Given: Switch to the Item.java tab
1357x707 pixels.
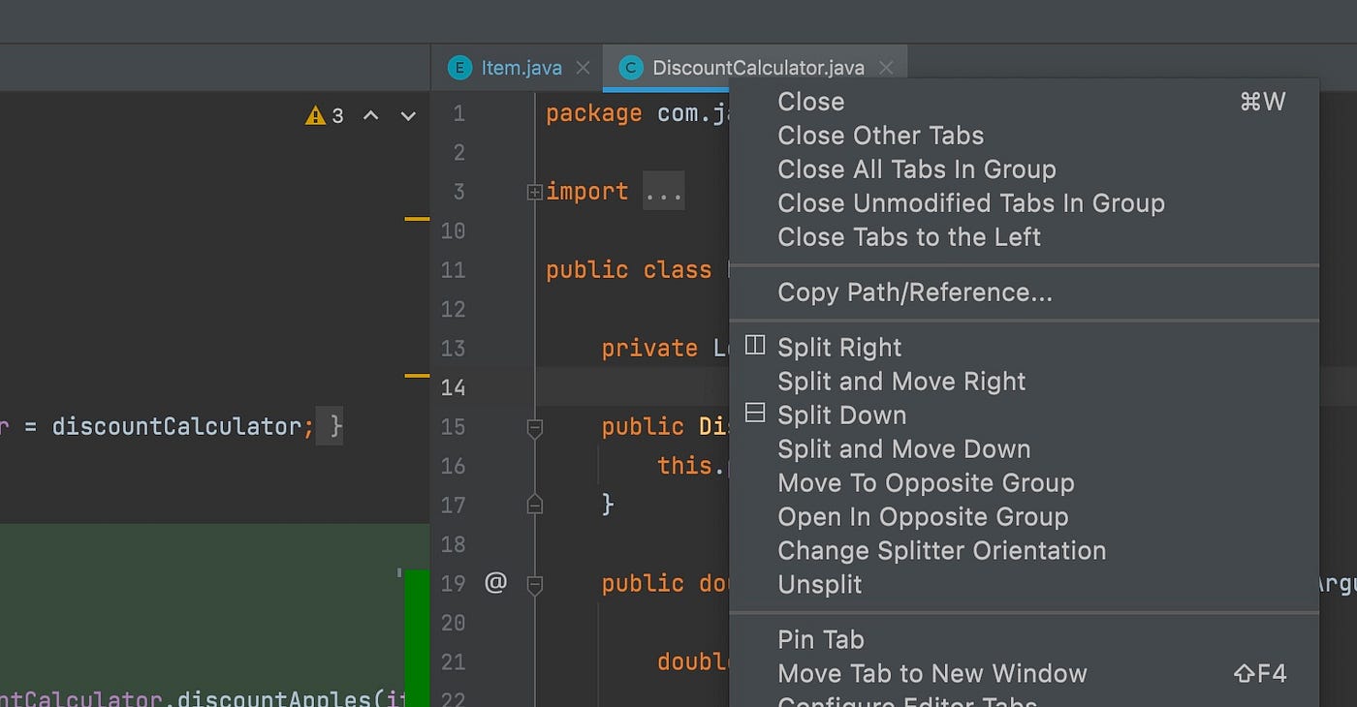Looking at the screenshot, I should pyautogui.click(x=523, y=68).
